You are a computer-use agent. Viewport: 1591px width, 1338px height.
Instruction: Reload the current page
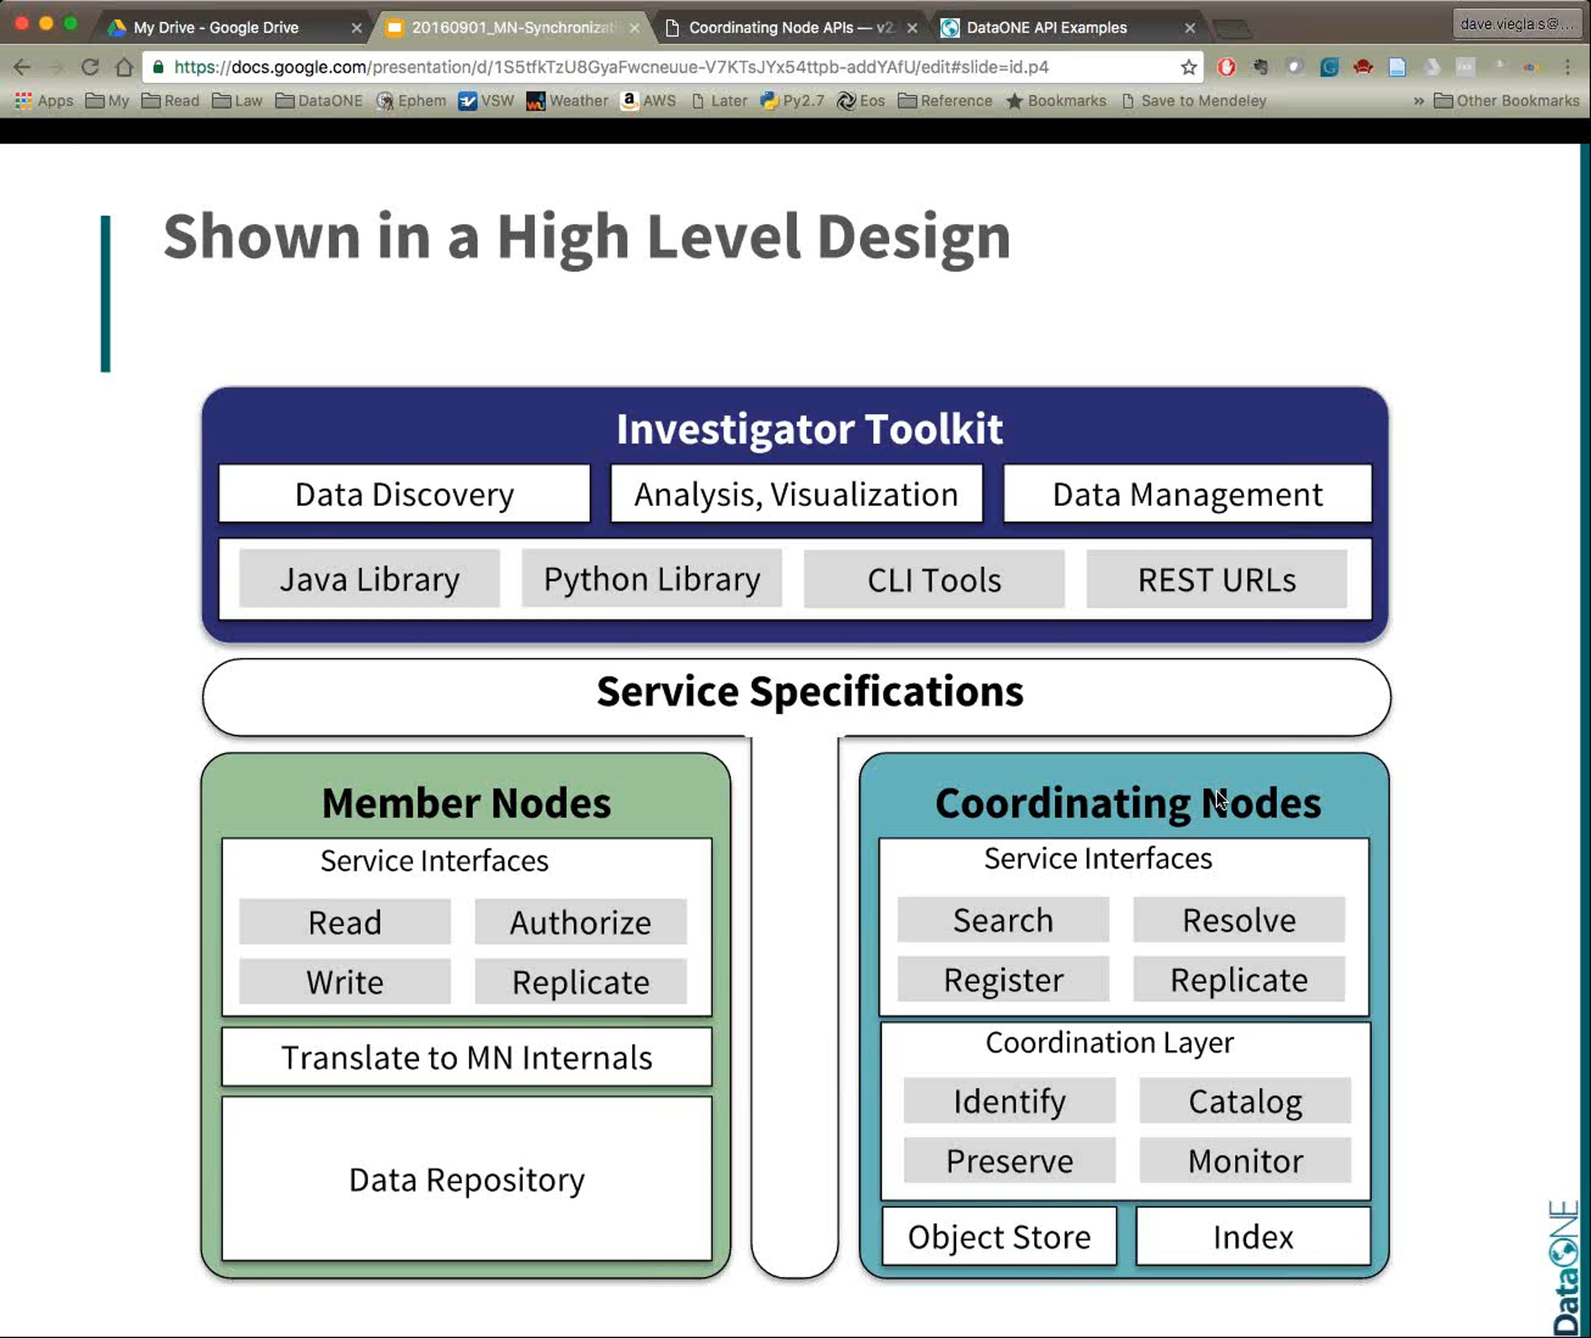[90, 67]
